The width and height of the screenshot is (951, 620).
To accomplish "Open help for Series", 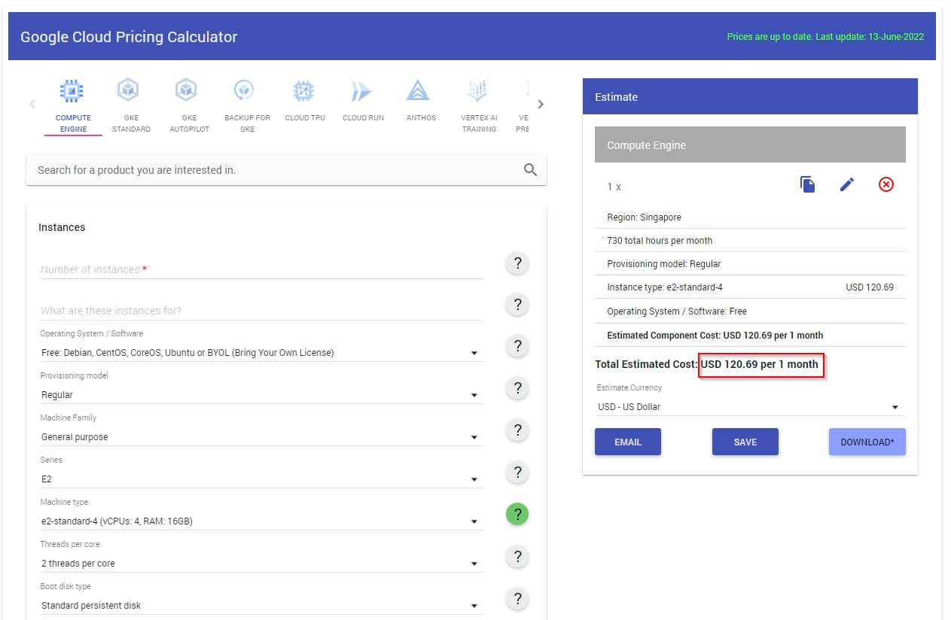I will click(517, 473).
